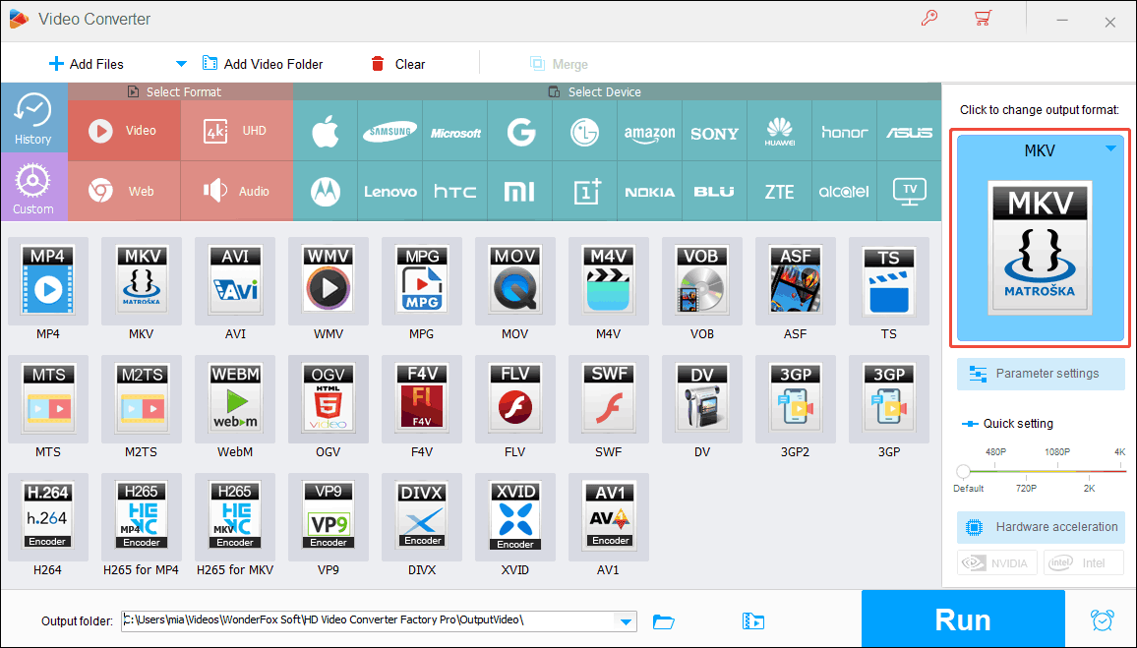The image size is (1137, 648).
Task: Open the MKV output format dropdown
Action: [1110, 150]
